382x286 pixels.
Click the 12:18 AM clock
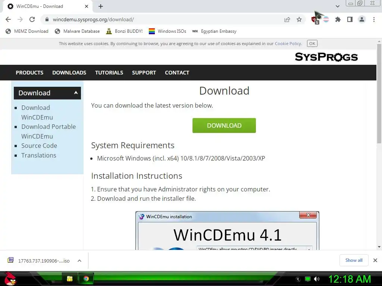coord(350,279)
